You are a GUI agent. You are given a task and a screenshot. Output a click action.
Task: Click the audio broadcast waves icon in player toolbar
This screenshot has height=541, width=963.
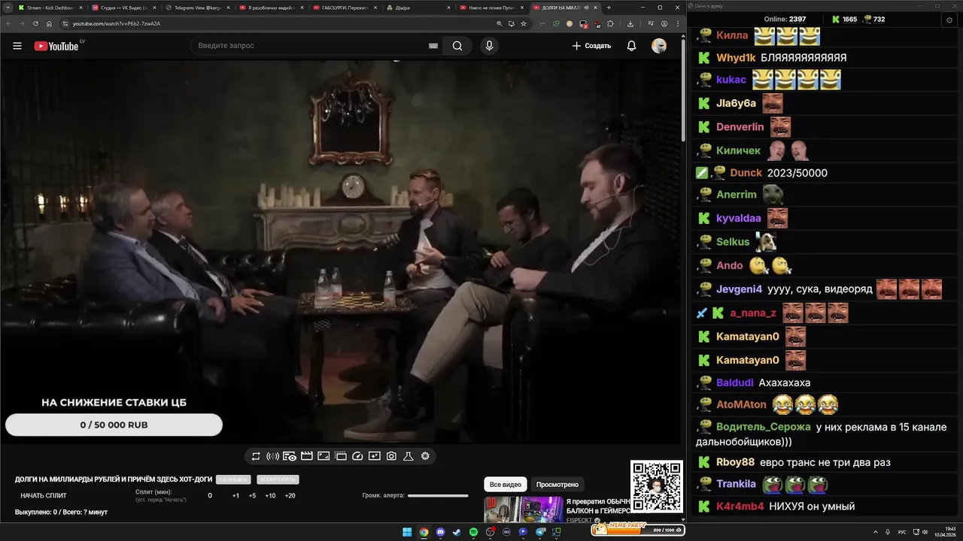tap(273, 456)
